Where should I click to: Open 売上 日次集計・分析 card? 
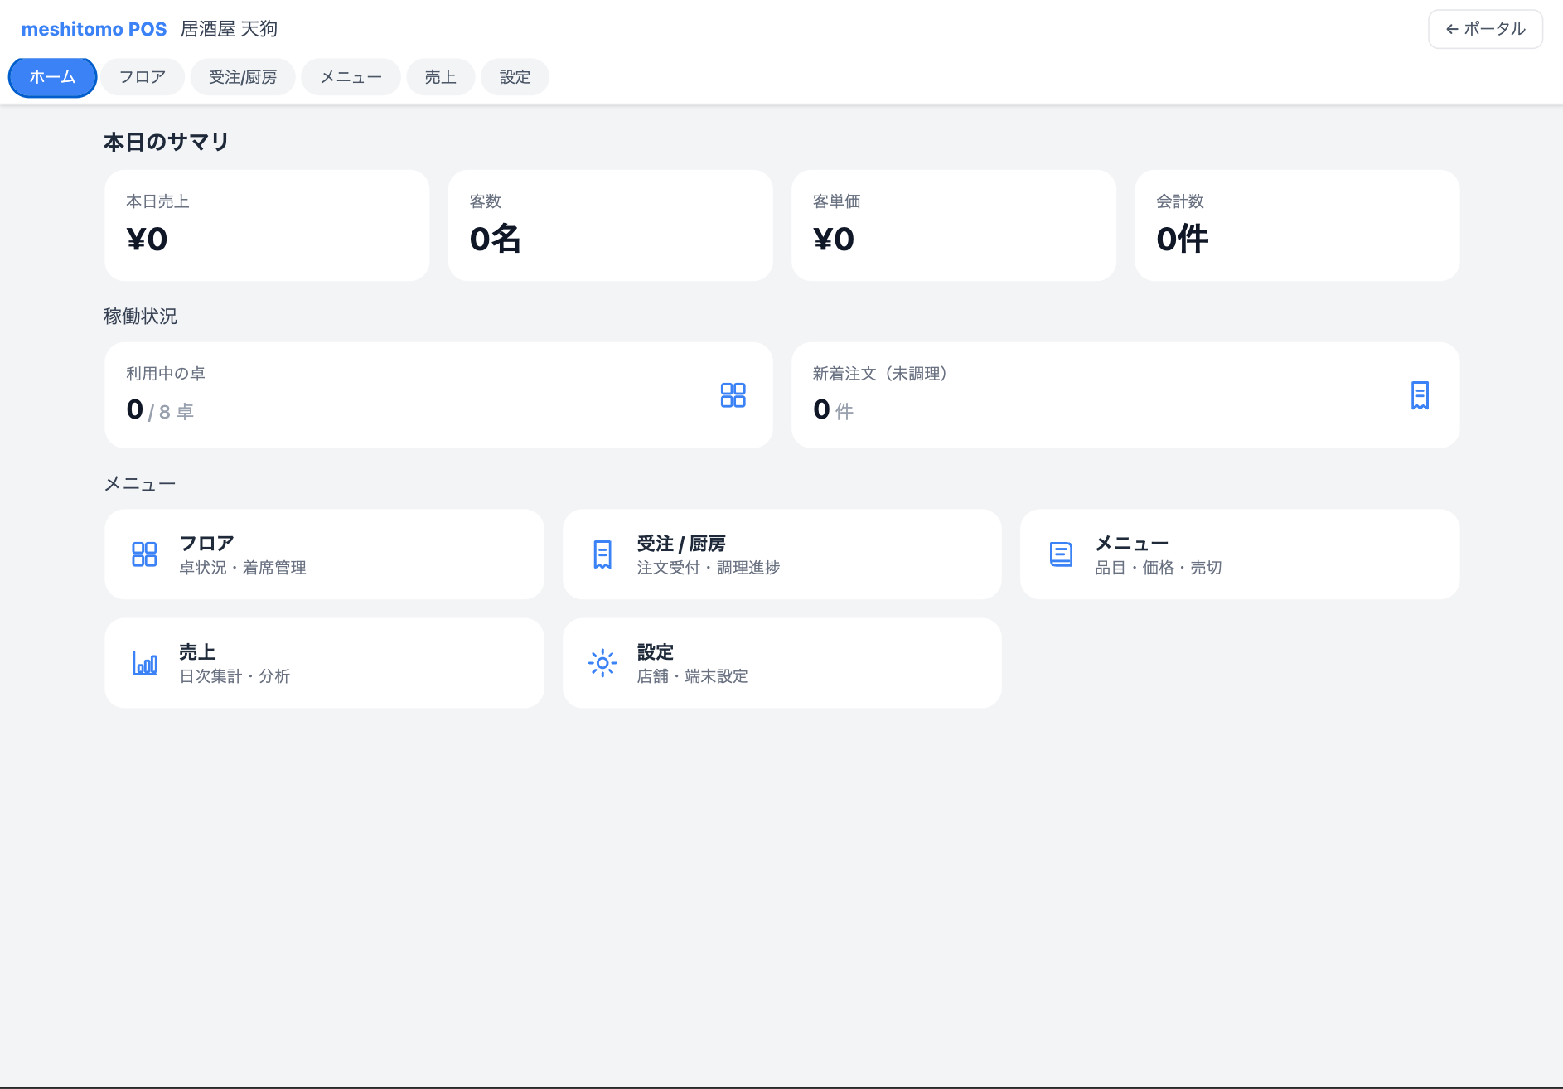tap(324, 663)
